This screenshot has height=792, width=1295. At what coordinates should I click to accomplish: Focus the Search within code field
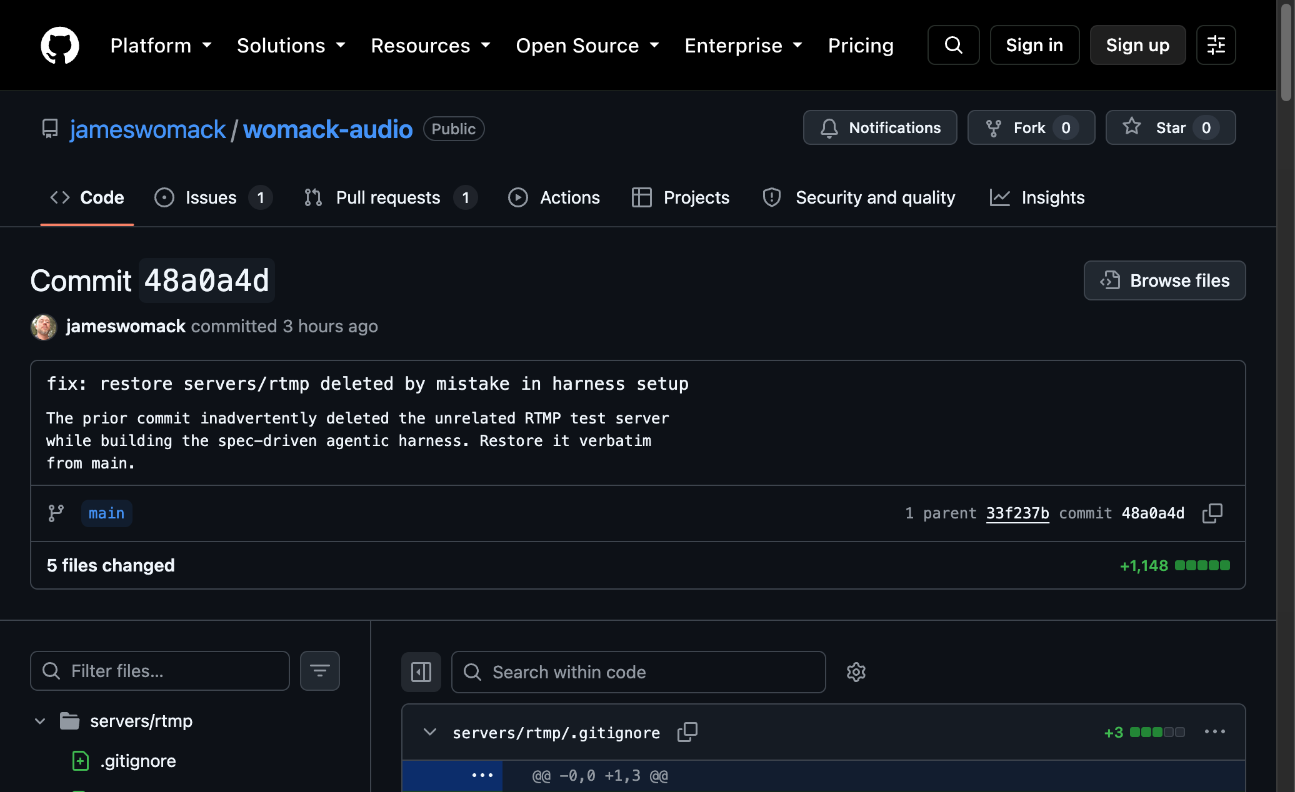639,672
